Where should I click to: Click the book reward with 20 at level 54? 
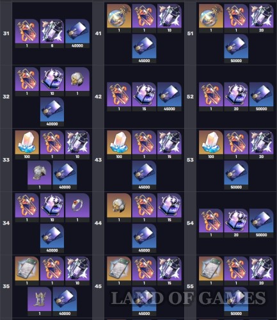point(236,223)
